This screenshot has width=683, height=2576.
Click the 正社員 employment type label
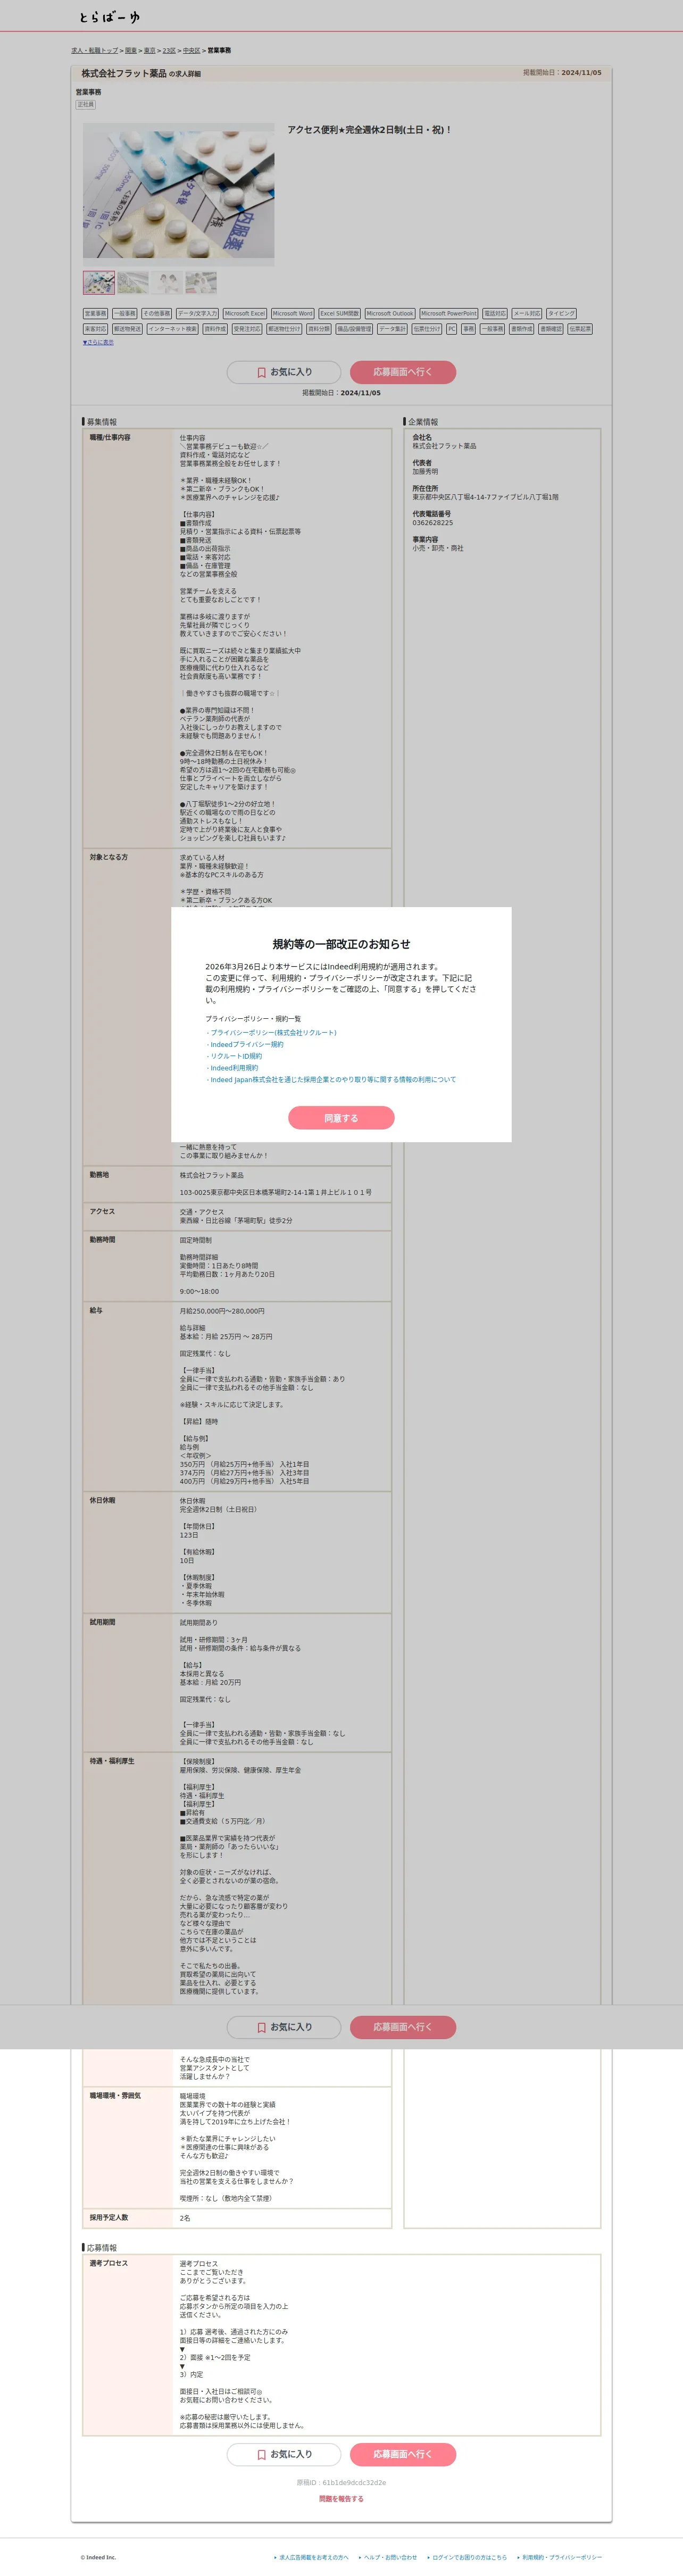pyautogui.click(x=86, y=104)
